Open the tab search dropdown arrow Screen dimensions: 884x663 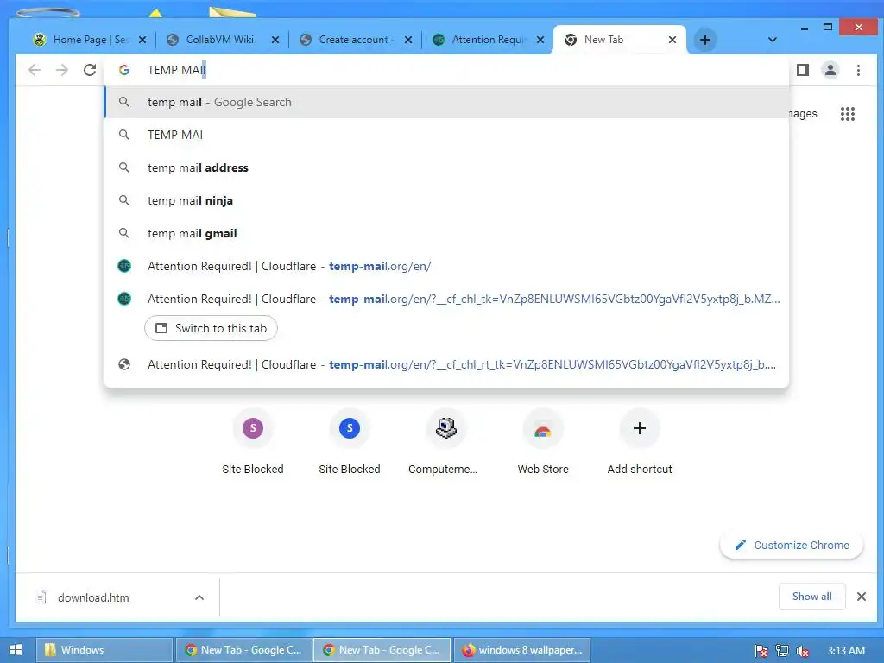[x=773, y=40]
